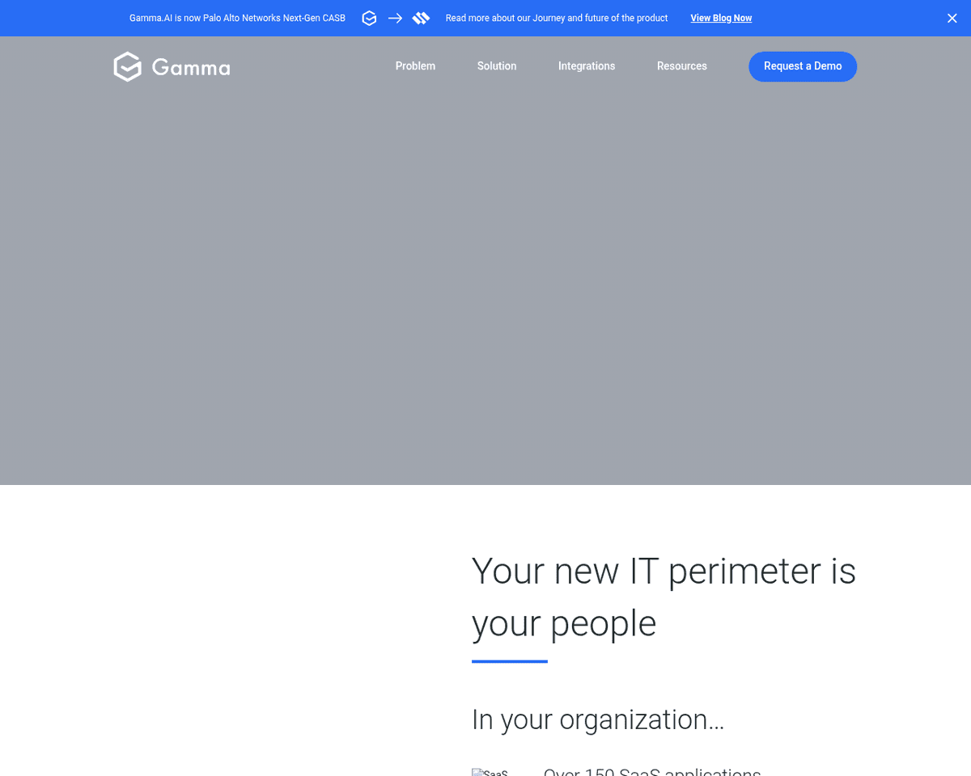Click the Gamma hexagon logo in header
Viewport: 971px width, 776px height.
coord(127,67)
